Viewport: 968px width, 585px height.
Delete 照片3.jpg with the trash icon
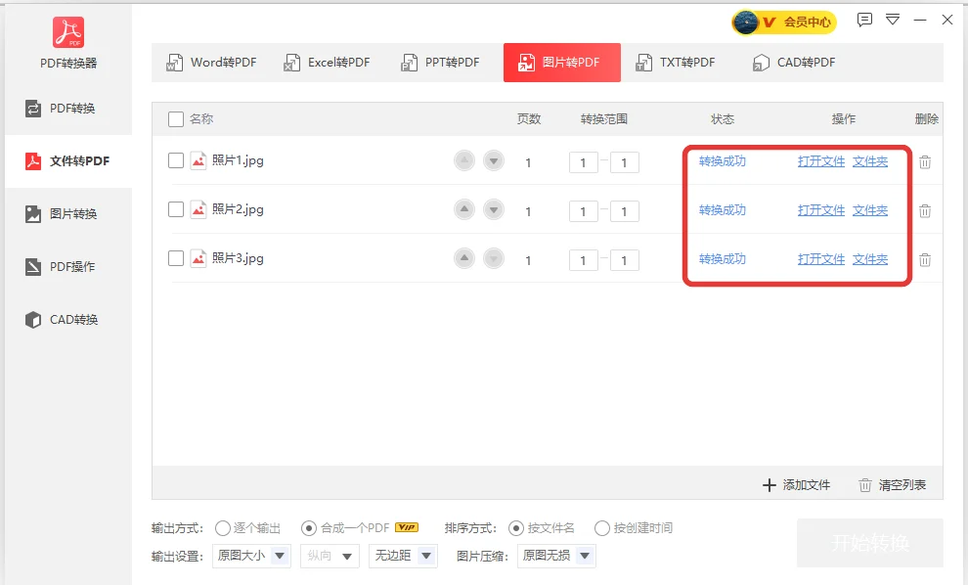click(925, 260)
